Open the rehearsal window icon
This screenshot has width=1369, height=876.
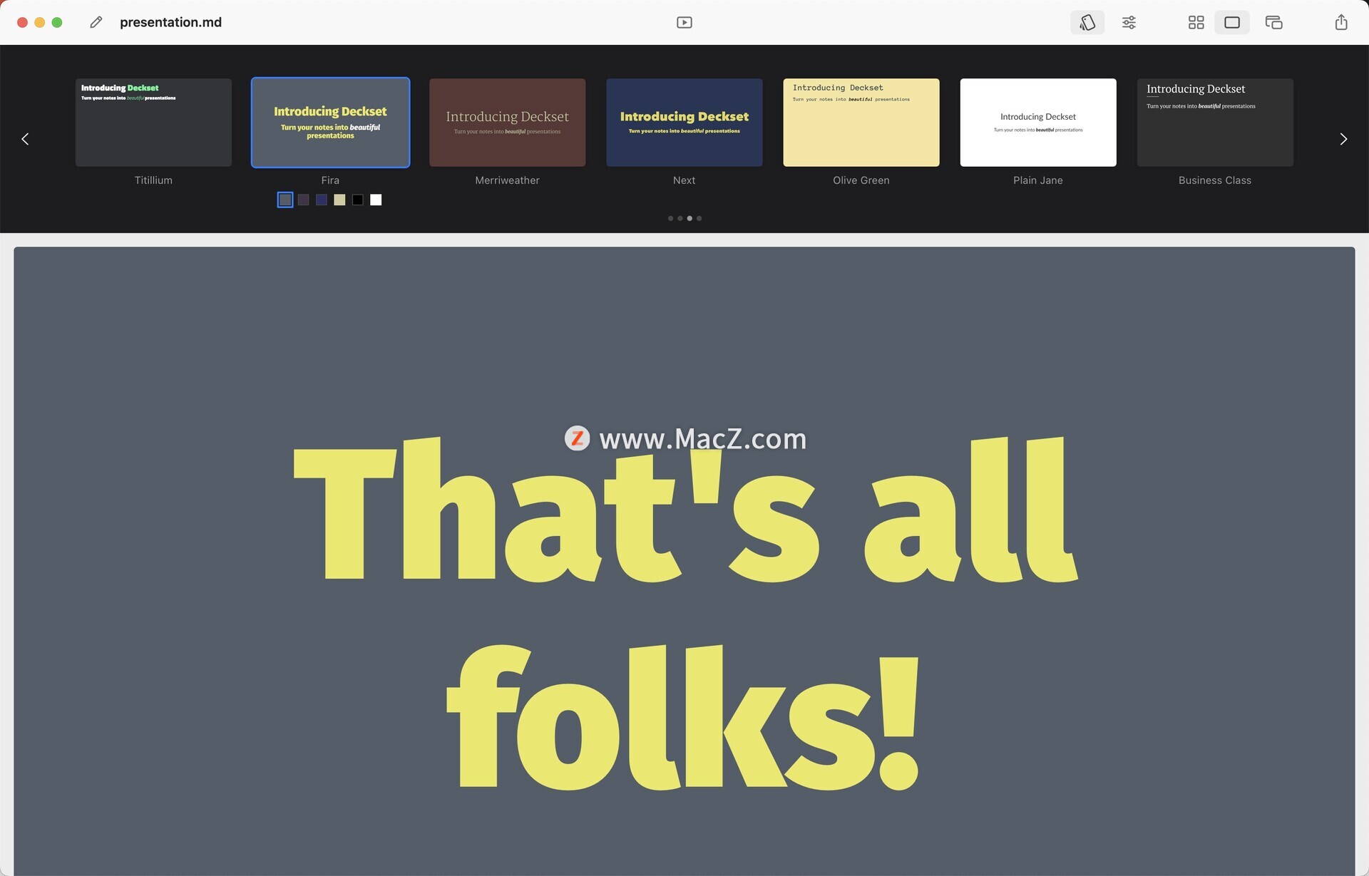[1273, 22]
